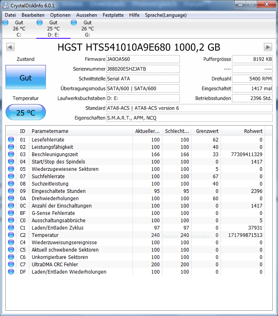Click status orb of Laden/Entladen Wiederholungen
The width and height of the screenshot is (278, 316).
point(11,272)
